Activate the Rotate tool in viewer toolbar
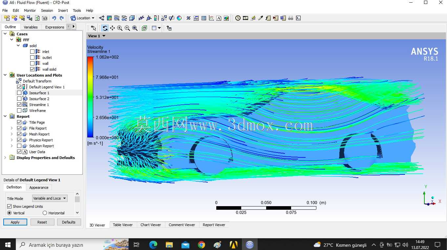Viewport: 447px width, 250px height. tap(105, 28)
